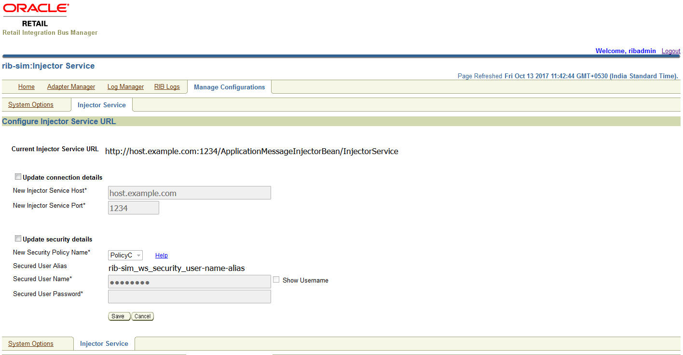683x355 pixels.
Task: Click the New Injector Service Host field
Action: (190, 193)
